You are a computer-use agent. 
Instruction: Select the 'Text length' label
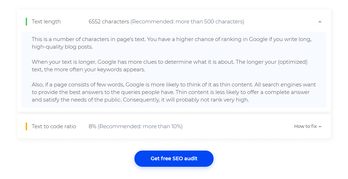click(x=46, y=22)
